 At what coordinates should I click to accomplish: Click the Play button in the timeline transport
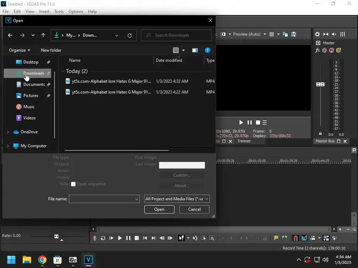(120, 238)
